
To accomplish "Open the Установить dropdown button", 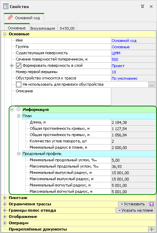I will point(133,204).
